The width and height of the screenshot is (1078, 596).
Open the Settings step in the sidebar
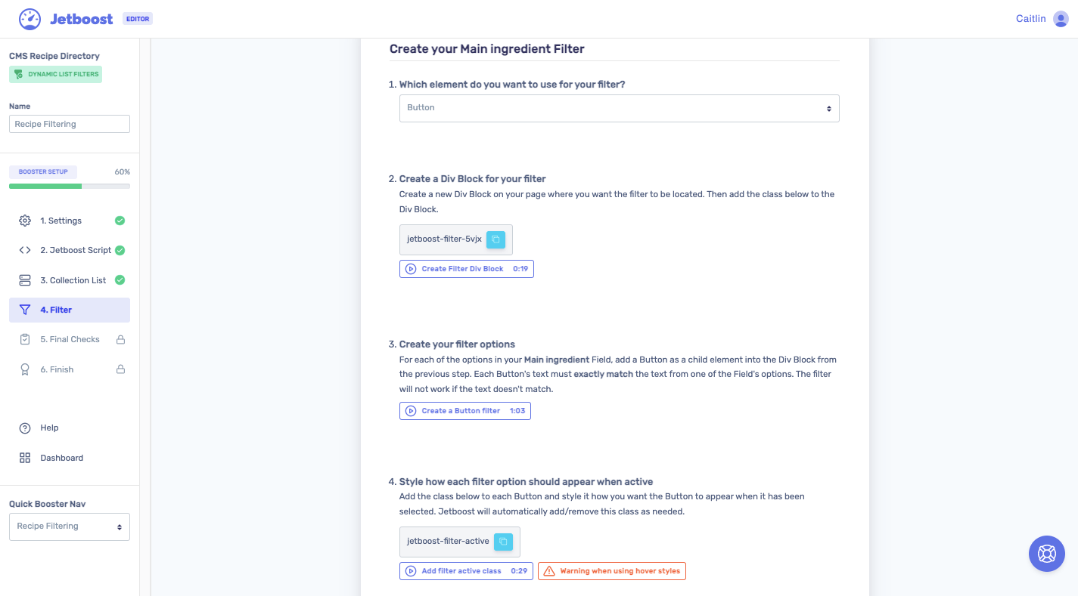pyautogui.click(x=61, y=220)
